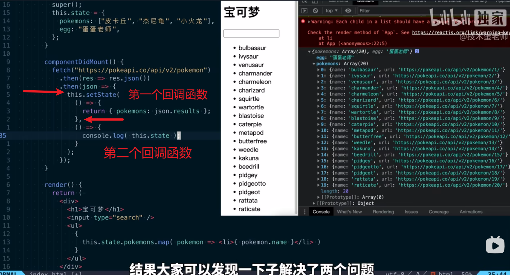The width and height of the screenshot is (510, 275).
Task: Click the blue info badge after the logged object
Action: 417,51
